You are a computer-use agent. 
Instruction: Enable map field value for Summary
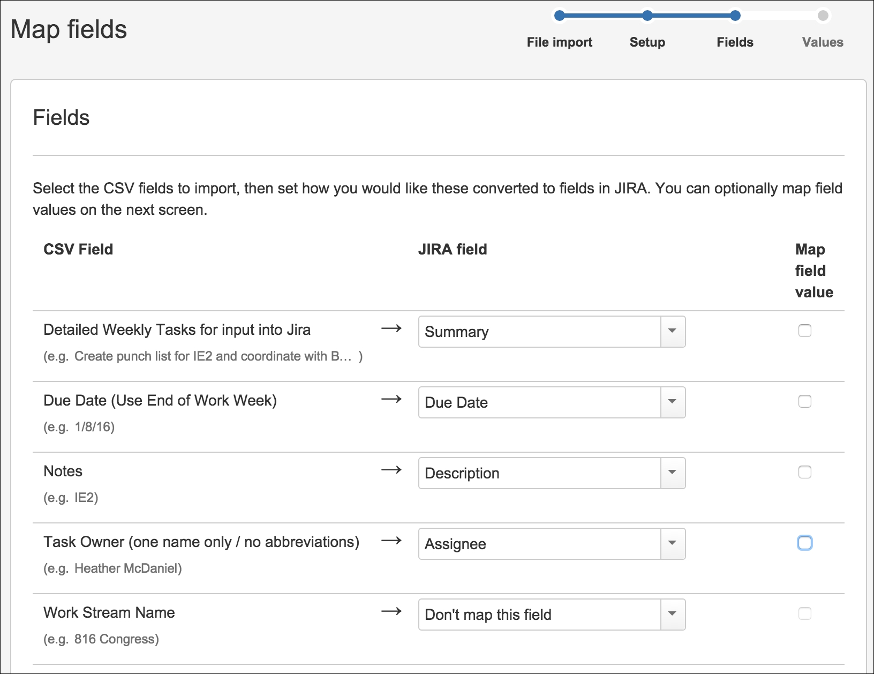[x=804, y=331]
